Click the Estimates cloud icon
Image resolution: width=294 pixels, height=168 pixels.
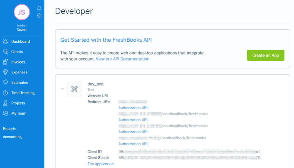(x=5, y=82)
